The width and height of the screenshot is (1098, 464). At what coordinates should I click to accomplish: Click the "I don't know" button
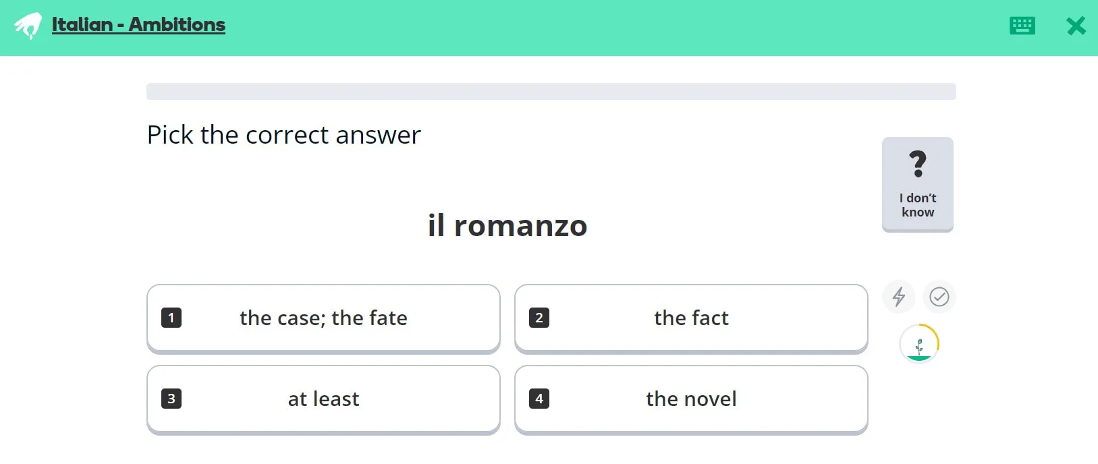pyautogui.click(x=917, y=184)
